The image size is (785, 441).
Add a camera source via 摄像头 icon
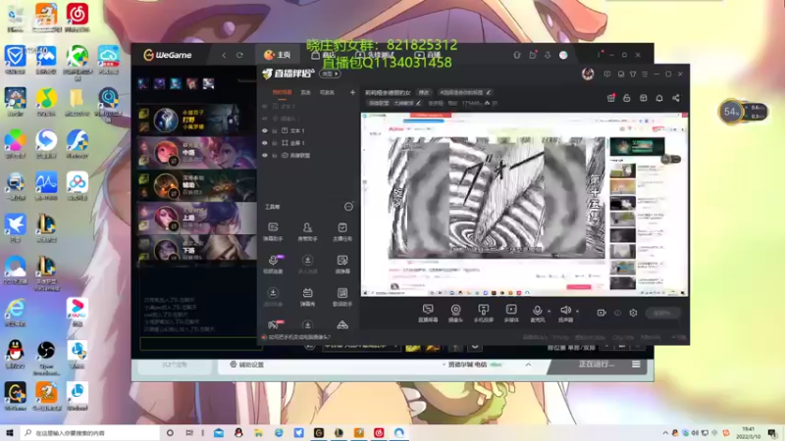click(455, 313)
